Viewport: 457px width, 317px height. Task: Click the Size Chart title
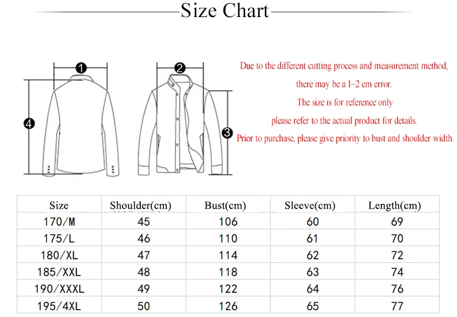(x=224, y=11)
